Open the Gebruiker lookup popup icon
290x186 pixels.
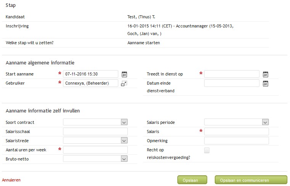click(124, 83)
